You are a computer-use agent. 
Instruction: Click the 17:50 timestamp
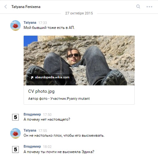(47, 115)
